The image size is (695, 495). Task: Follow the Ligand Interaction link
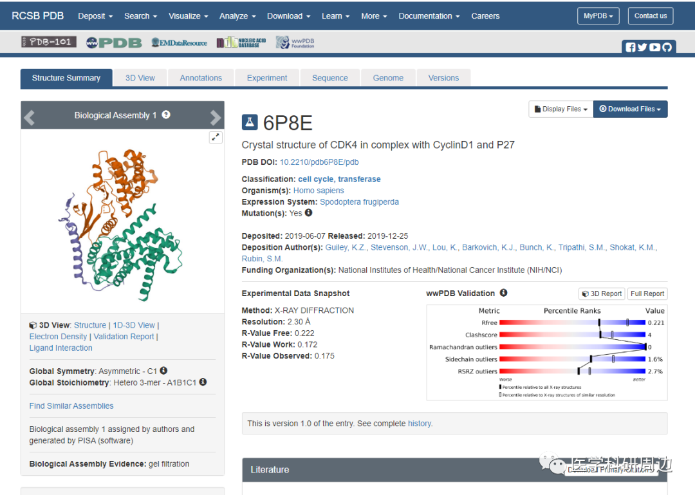coord(60,348)
